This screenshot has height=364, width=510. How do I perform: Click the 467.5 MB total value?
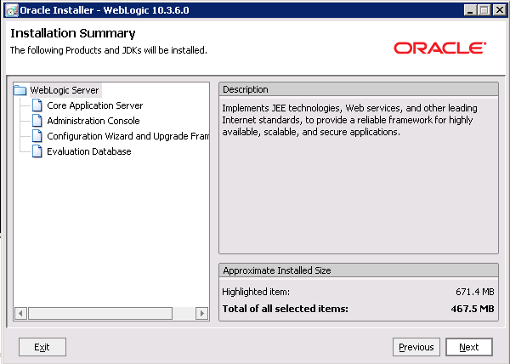click(473, 309)
